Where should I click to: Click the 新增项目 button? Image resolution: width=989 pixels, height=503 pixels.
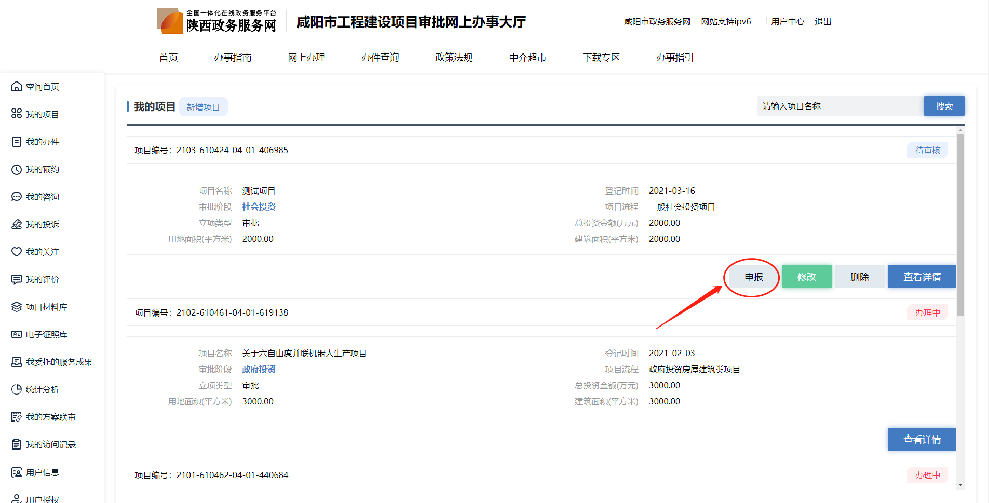[x=203, y=107]
